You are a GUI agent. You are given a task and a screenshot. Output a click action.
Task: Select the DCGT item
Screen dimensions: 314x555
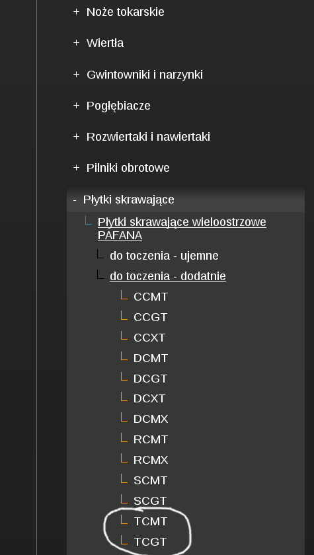point(150,379)
